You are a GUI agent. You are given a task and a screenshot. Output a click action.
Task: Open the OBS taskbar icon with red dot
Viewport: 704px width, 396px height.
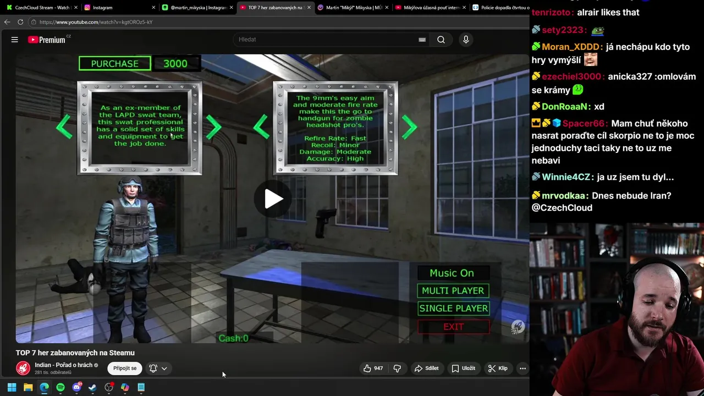(109, 387)
